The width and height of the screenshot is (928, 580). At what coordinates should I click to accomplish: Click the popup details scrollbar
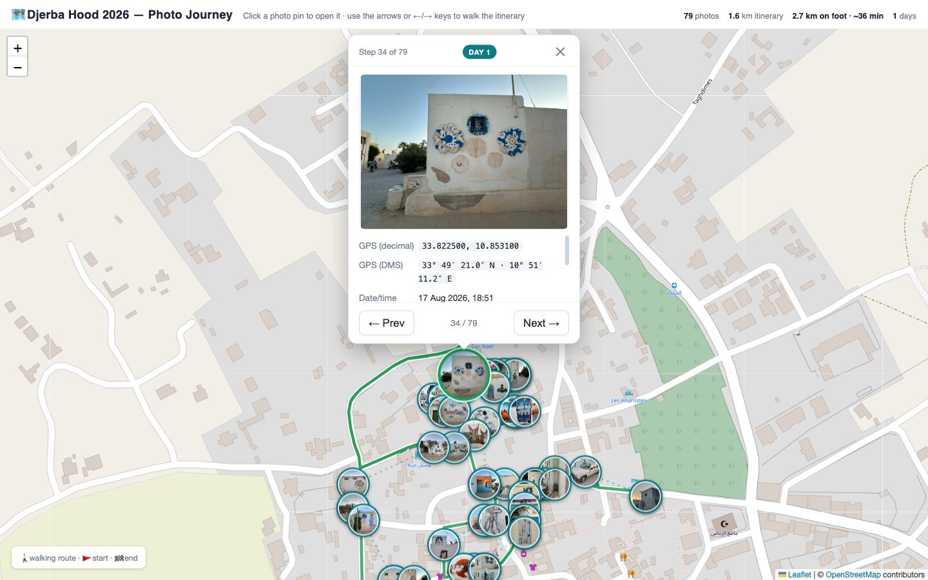click(x=567, y=250)
